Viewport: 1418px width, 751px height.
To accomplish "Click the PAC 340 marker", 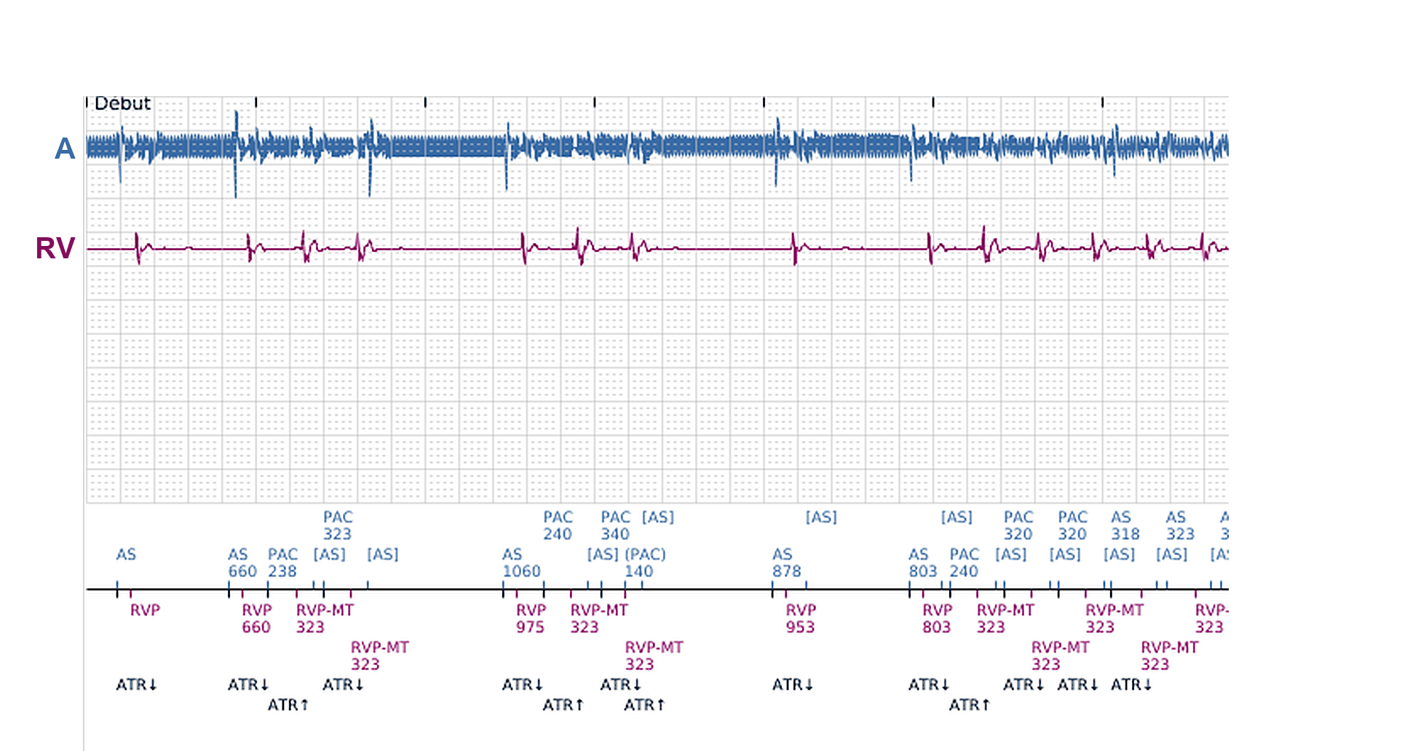I will click(615, 525).
